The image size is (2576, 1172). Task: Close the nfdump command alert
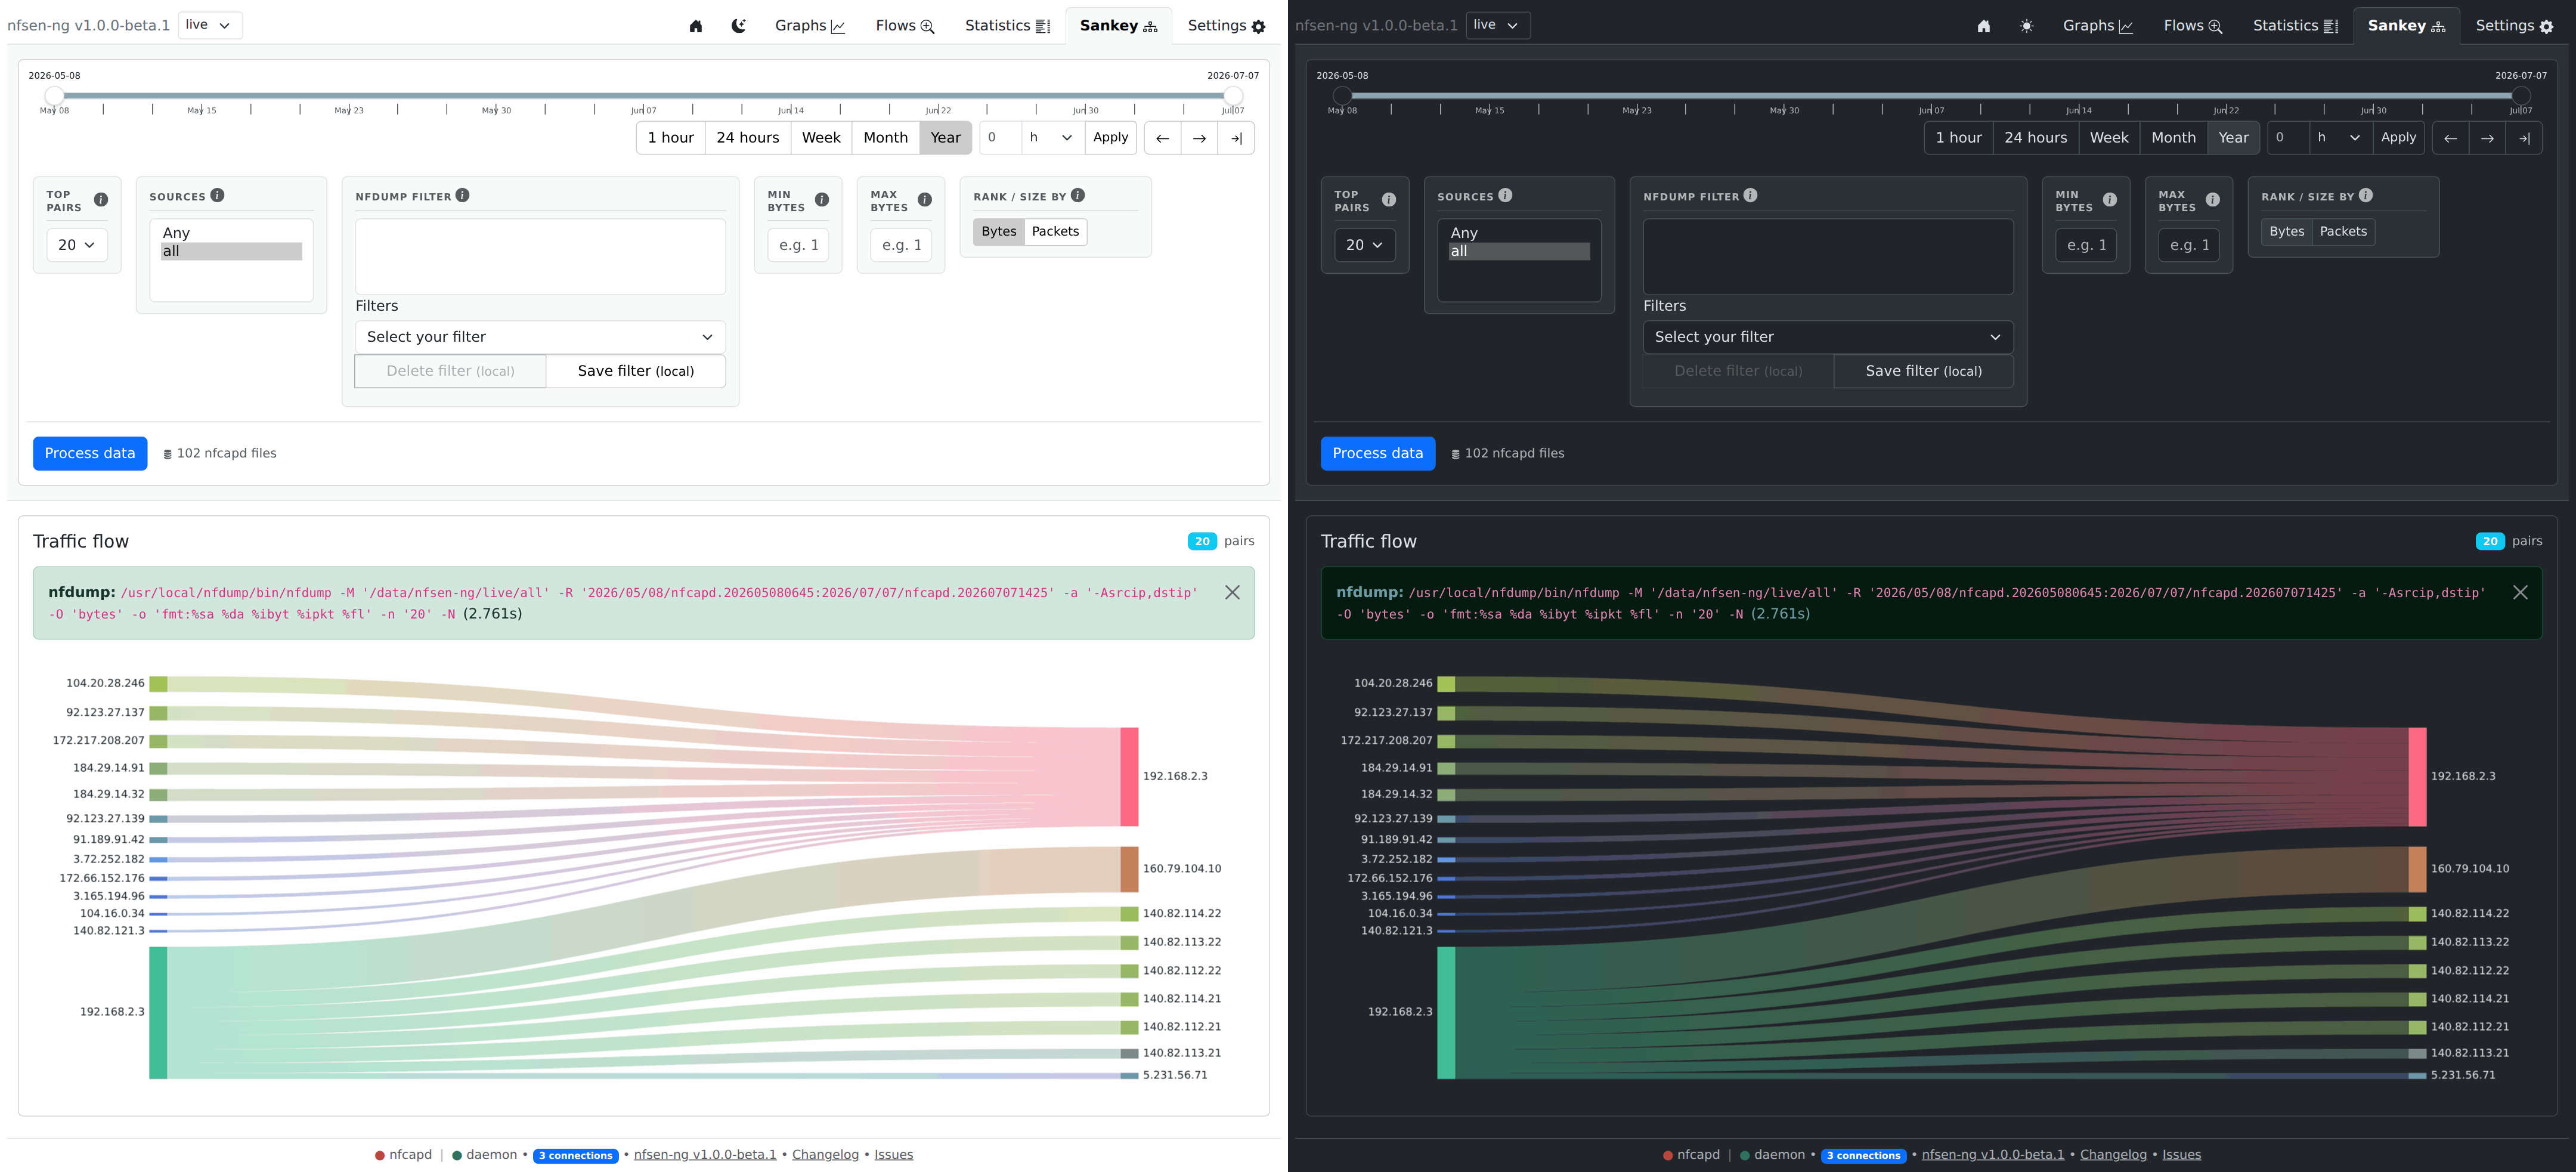[1232, 592]
